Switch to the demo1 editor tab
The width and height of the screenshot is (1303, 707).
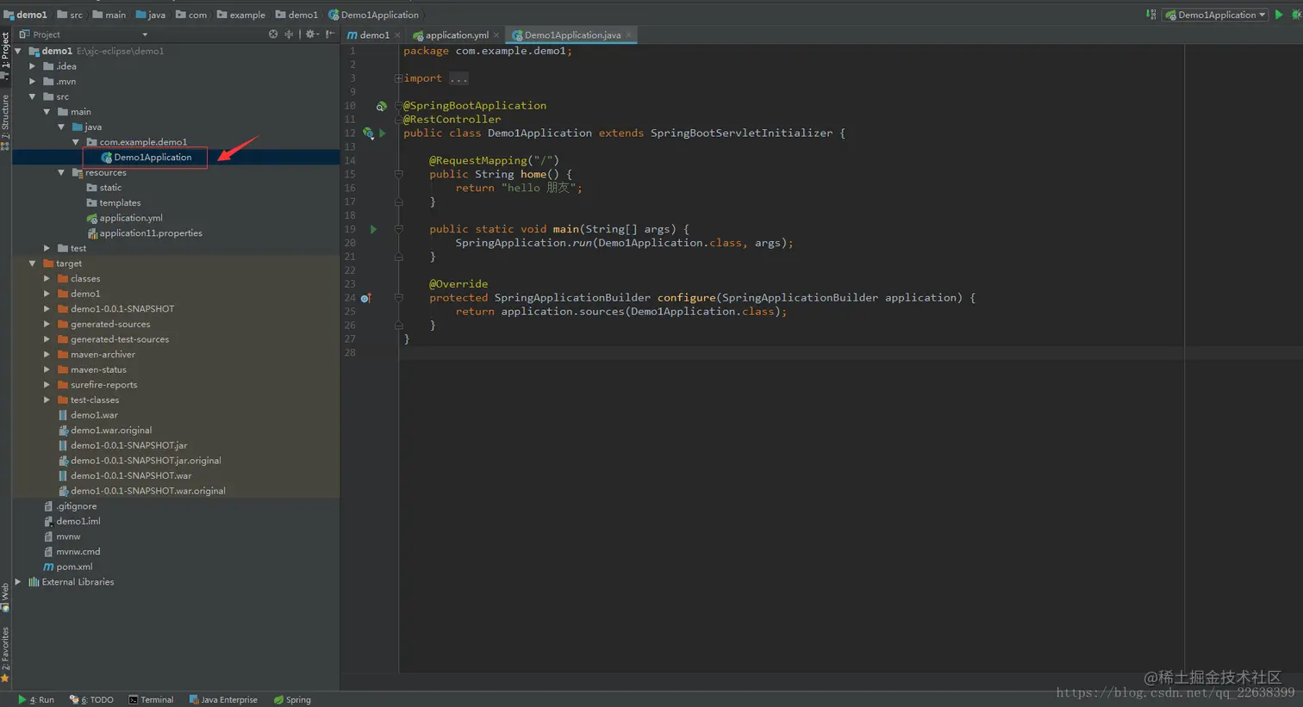(x=373, y=35)
